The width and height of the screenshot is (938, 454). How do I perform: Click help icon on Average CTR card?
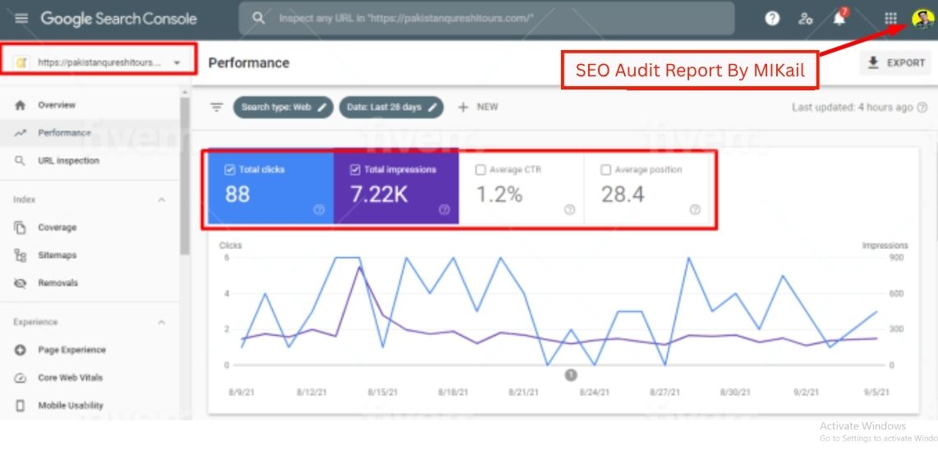click(x=569, y=210)
